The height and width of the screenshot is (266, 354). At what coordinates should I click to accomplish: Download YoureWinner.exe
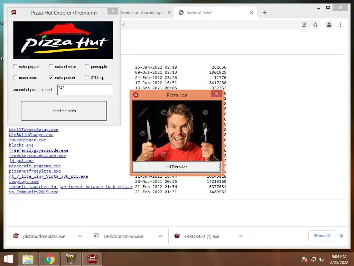click(27, 140)
